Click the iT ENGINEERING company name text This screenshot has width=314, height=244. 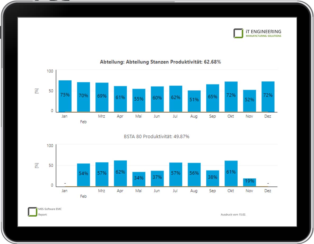click(x=263, y=31)
